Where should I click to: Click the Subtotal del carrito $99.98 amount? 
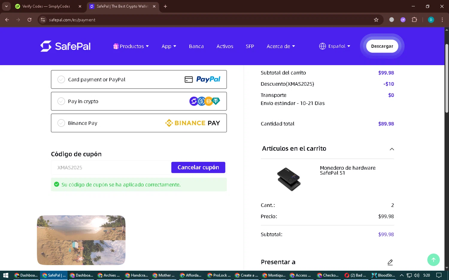pyautogui.click(x=386, y=73)
